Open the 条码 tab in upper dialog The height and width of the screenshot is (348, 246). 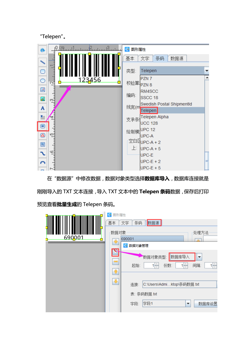click(x=160, y=58)
